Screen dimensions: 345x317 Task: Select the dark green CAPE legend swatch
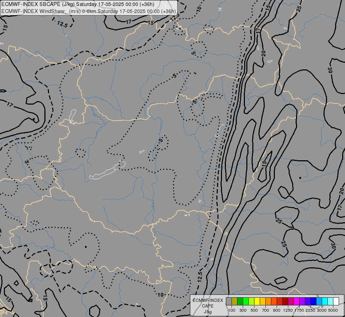240,301
